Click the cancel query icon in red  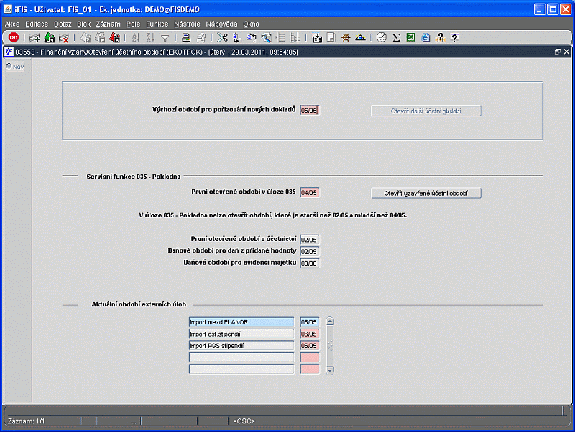point(114,37)
